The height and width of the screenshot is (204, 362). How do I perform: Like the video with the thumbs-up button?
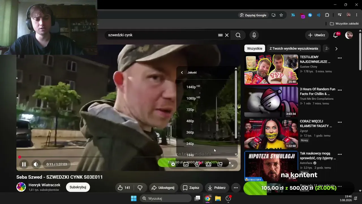(124, 188)
